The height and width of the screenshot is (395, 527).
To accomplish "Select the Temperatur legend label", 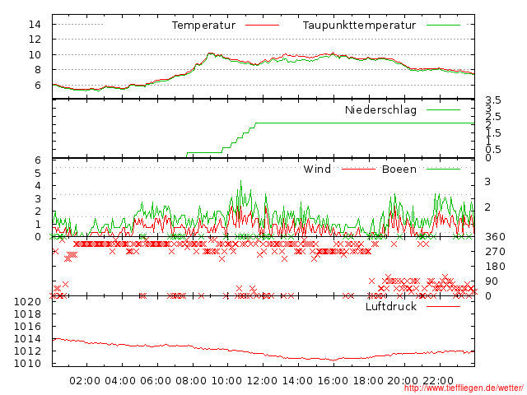I will click(203, 26).
